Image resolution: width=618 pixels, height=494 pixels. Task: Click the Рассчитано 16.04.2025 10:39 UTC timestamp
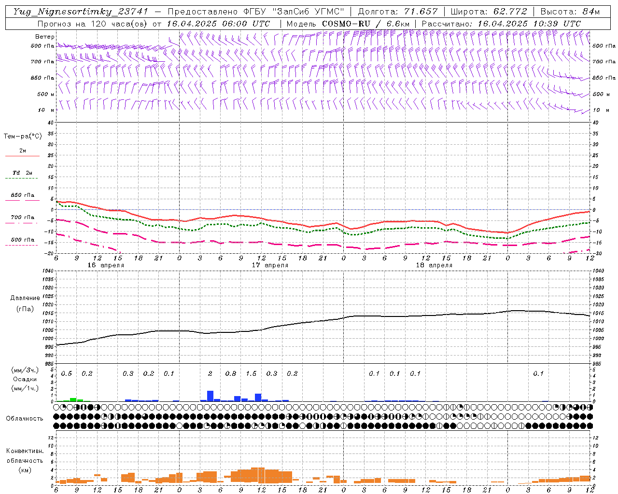[x=501, y=24]
